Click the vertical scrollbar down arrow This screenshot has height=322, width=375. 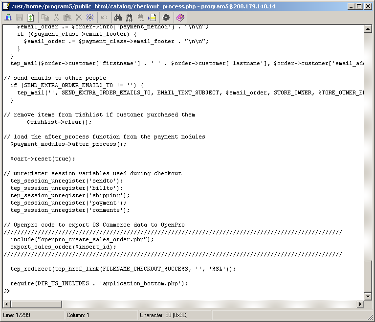pyautogui.click(x=368, y=296)
